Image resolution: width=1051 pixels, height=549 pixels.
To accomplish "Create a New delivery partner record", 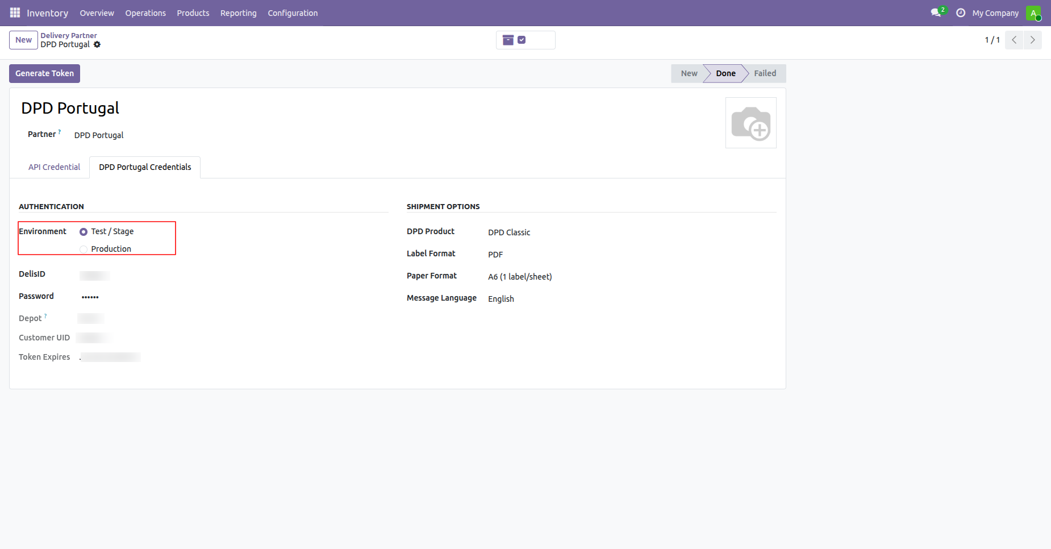I will click(x=23, y=40).
